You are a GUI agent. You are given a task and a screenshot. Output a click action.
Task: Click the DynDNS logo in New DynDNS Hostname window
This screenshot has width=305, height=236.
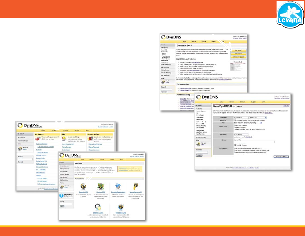207,97
